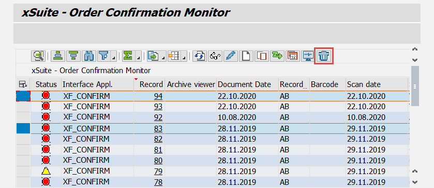Select row selector for record 80
The image size is (434, 188).
(23, 161)
